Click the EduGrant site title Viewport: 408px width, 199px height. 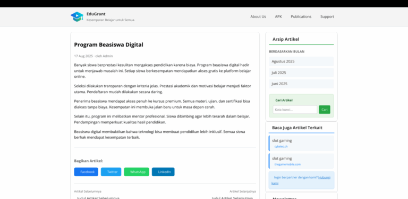[96, 14]
